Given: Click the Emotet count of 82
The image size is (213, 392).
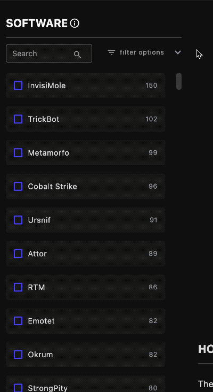Looking at the screenshot, I should tap(153, 321).
